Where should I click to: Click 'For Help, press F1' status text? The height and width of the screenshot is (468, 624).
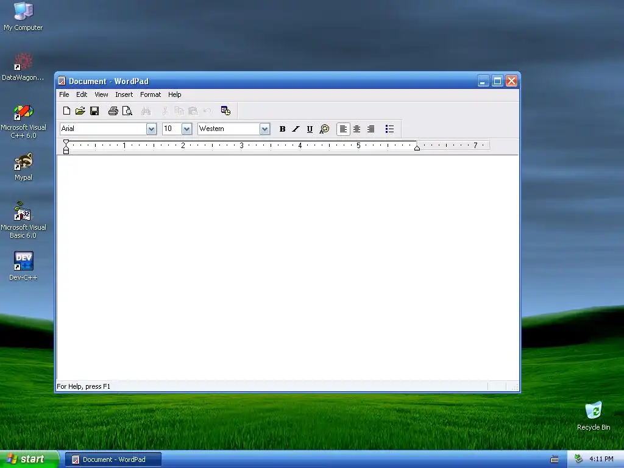click(83, 386)
